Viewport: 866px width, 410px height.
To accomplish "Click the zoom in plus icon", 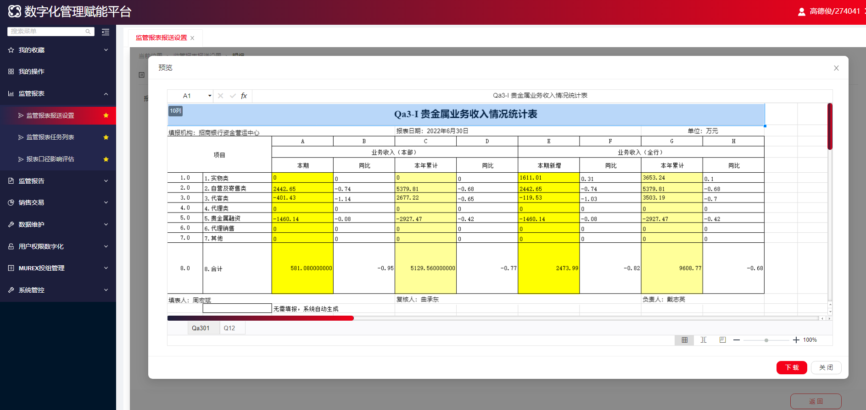I will (x=796, y=340).
